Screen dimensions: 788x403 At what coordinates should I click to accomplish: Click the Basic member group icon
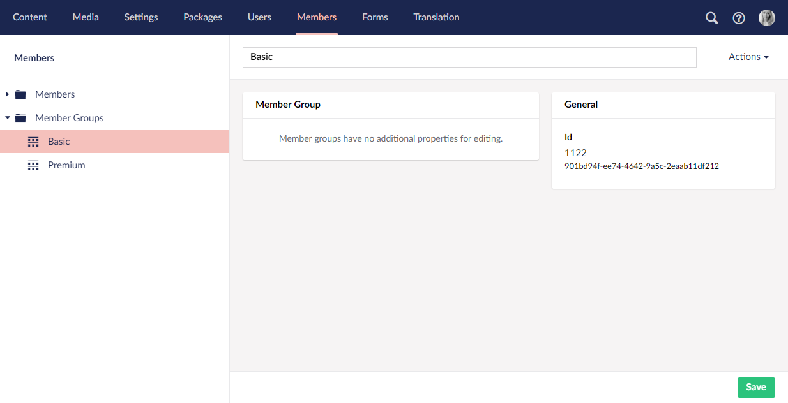click(33, 142)
